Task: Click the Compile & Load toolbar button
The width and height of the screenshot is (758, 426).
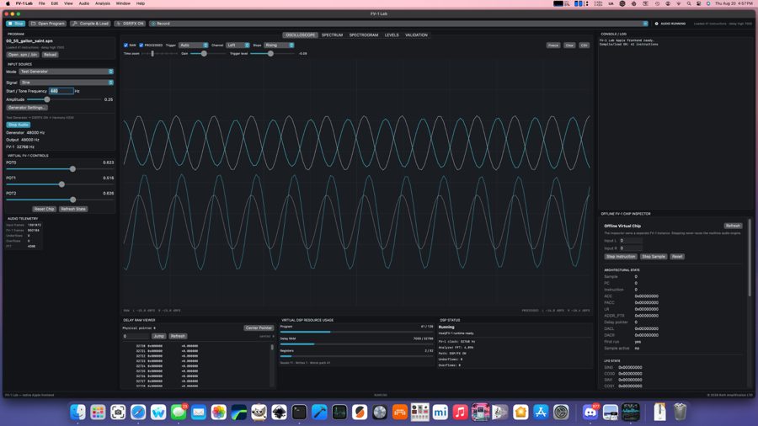Action: pos(90,24)
